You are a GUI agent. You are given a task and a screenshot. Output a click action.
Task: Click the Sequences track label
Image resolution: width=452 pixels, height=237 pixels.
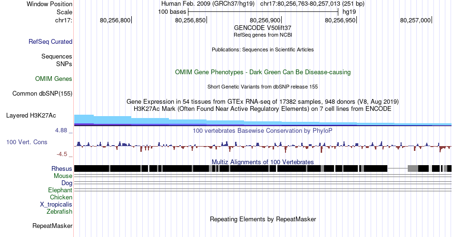[57, 56]
